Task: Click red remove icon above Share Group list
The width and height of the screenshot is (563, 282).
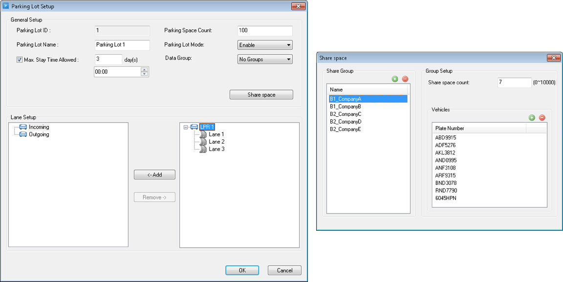Action: [x=405, y=79]
